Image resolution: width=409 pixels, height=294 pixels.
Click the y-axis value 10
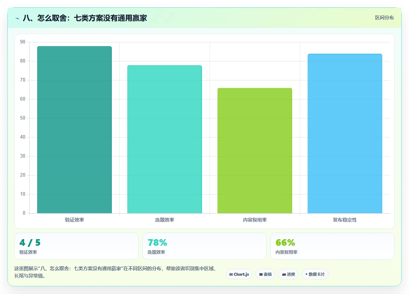click(23, 194)
